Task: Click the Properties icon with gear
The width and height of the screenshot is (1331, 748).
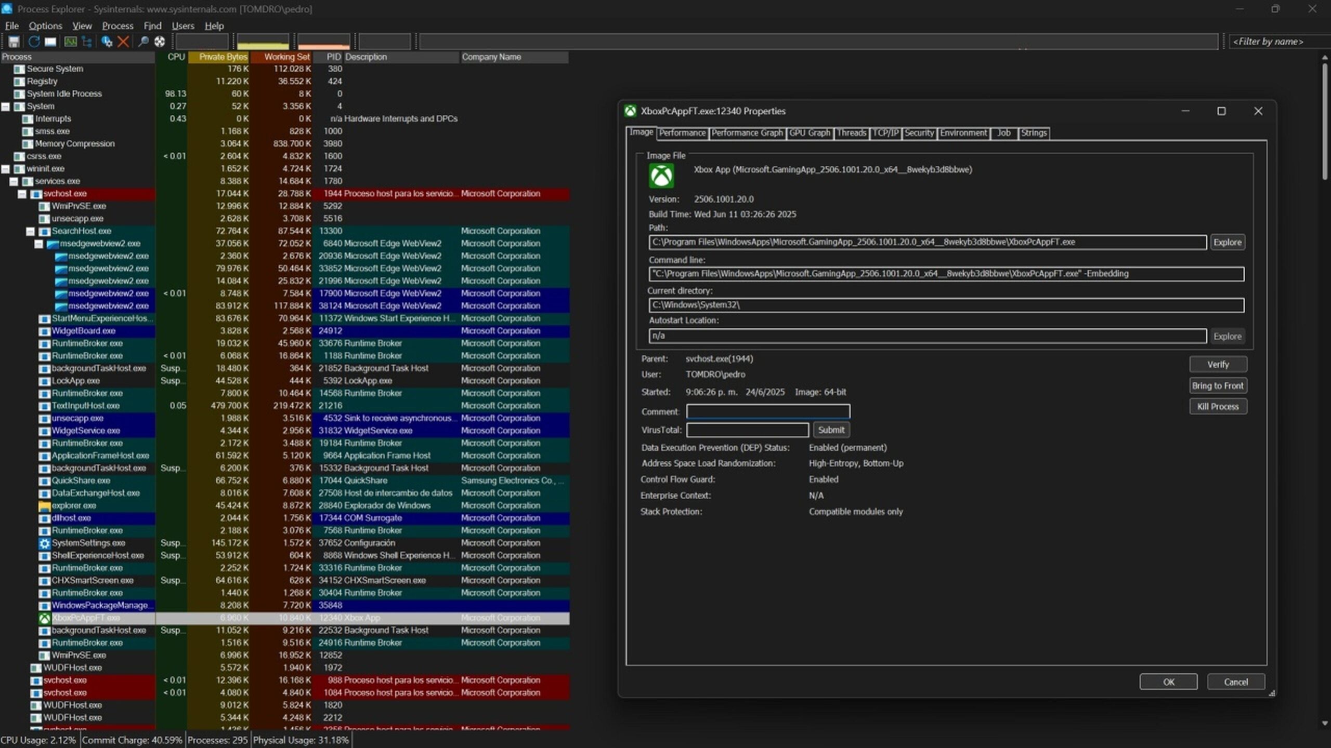Action: 107,42
